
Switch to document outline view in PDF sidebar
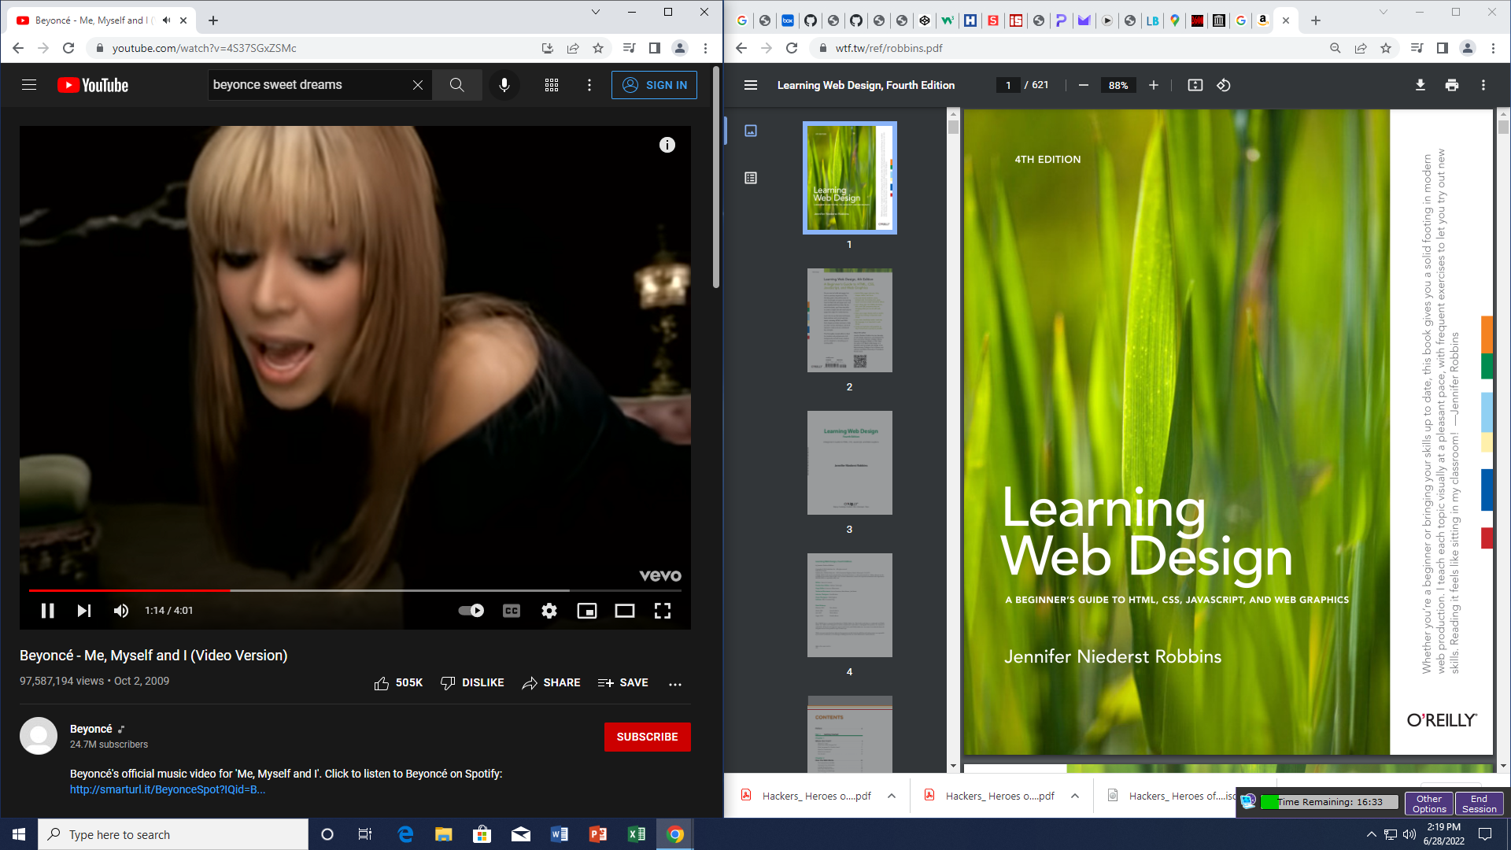[x=750, y=178]
